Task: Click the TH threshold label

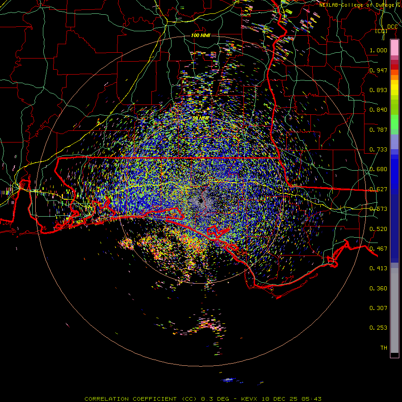Action: coord(384,348)
